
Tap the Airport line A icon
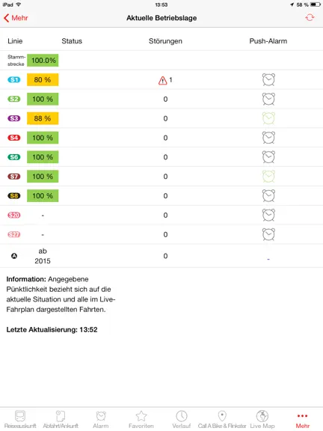pos(14,256)
